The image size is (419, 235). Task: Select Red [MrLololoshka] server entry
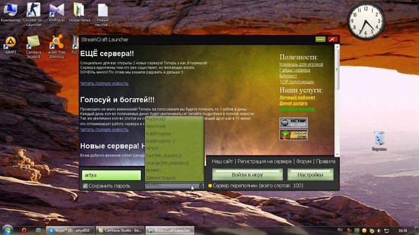click(x=174, y=155)
